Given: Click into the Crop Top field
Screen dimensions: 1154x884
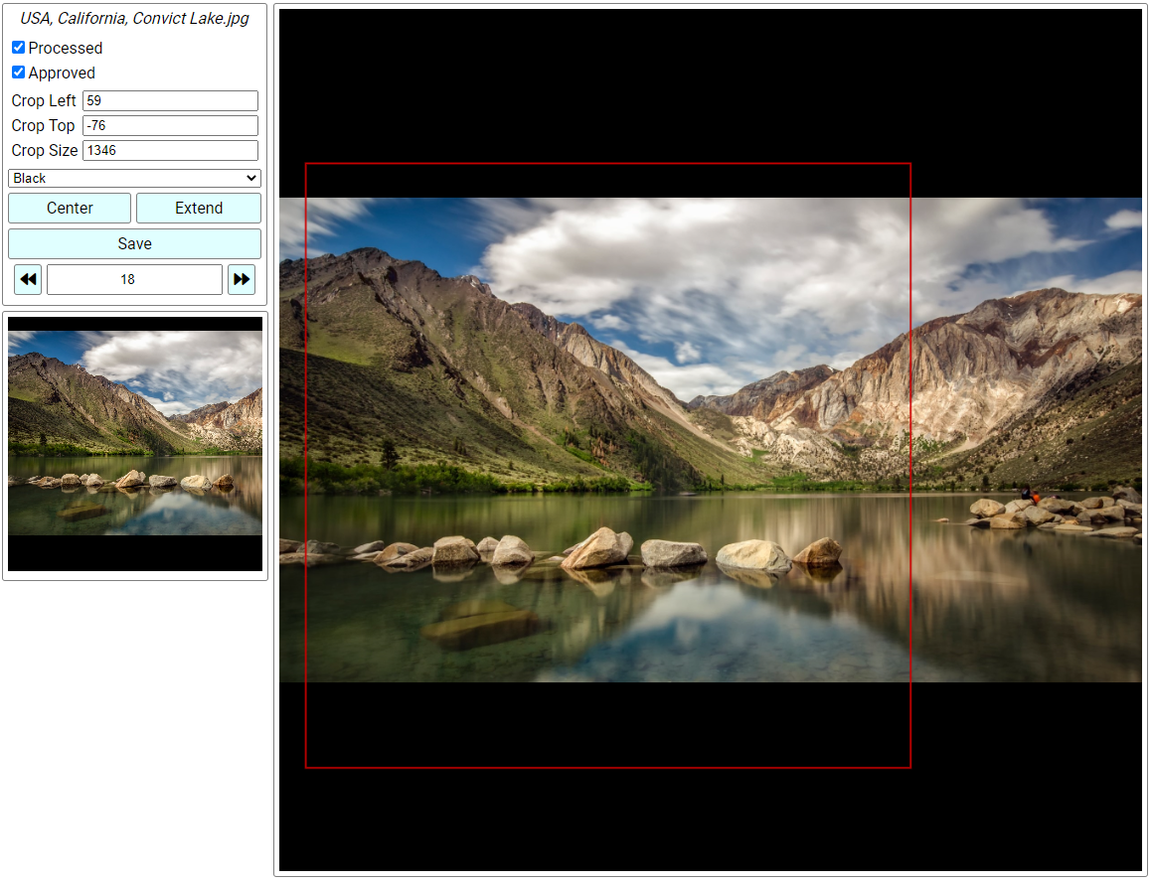Looking at the screenshot, I should pyautogui.click(x=170, y=125).
